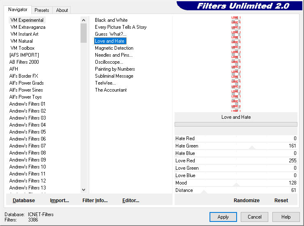Select the AFH category

tap(14, 69)
